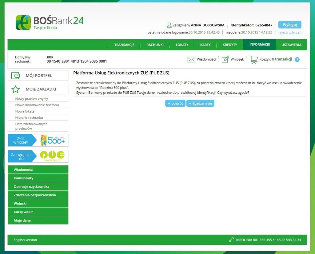Image resolution: width=315 pixels, height=254 pixels.
Task: Select Operacje użytkownika in the side menu
Action: pyautogui.click(x=38, y=187)
